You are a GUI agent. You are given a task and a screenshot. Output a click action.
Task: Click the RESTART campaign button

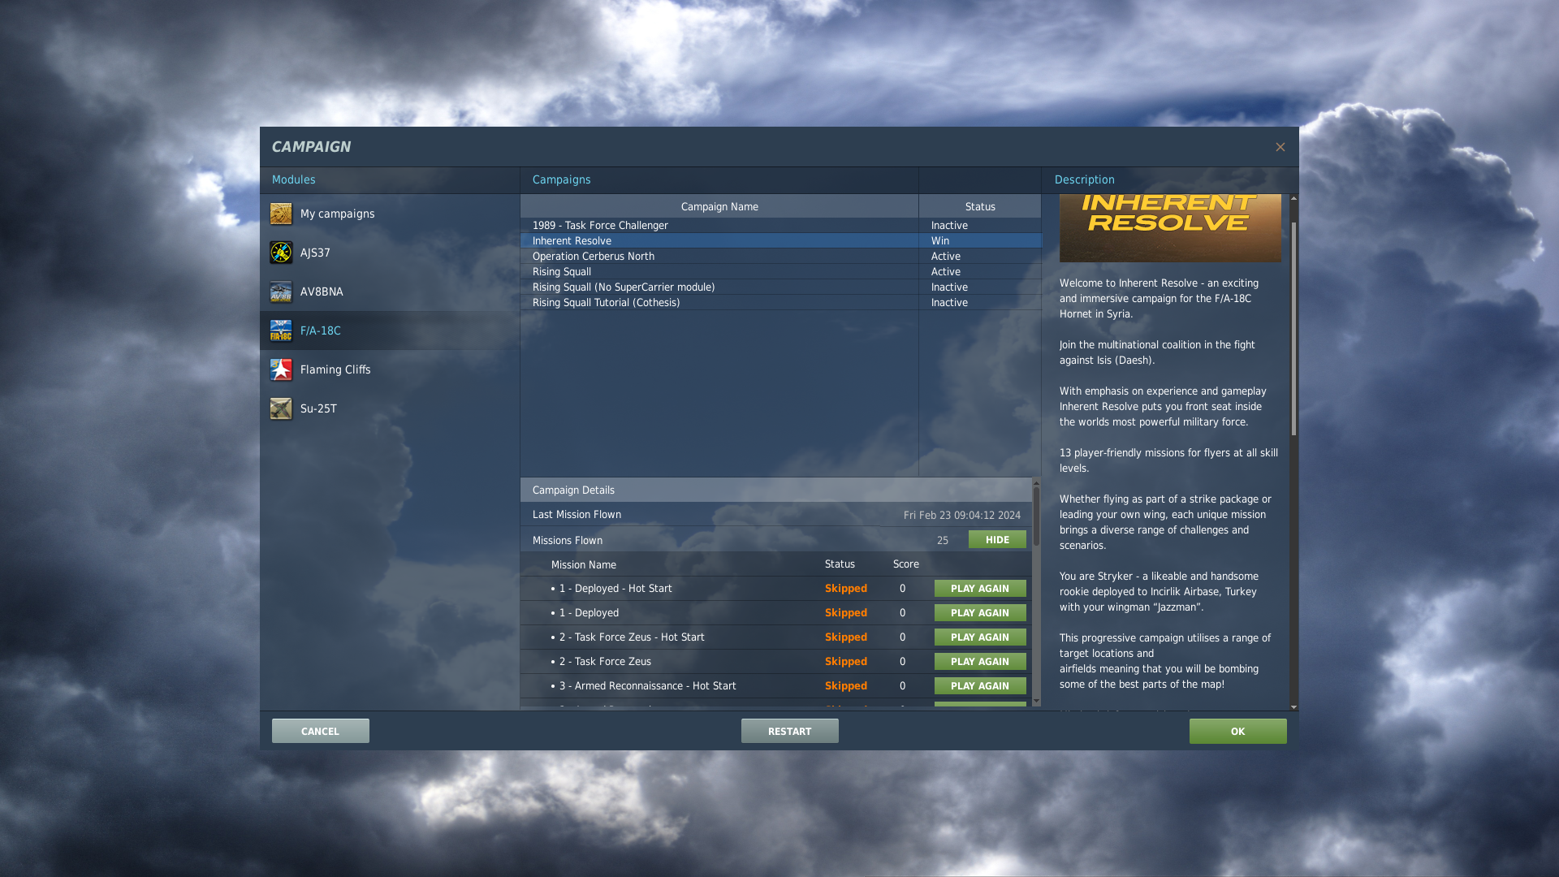pyautogui.click(x=790, y=731)
